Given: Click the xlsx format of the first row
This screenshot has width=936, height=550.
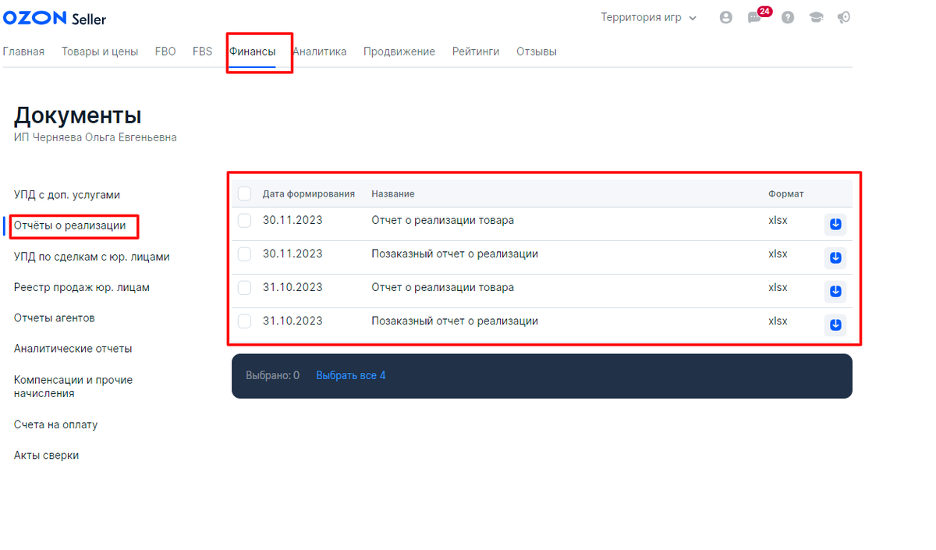Looking at the screenshot, I should (x=778, y=221).
